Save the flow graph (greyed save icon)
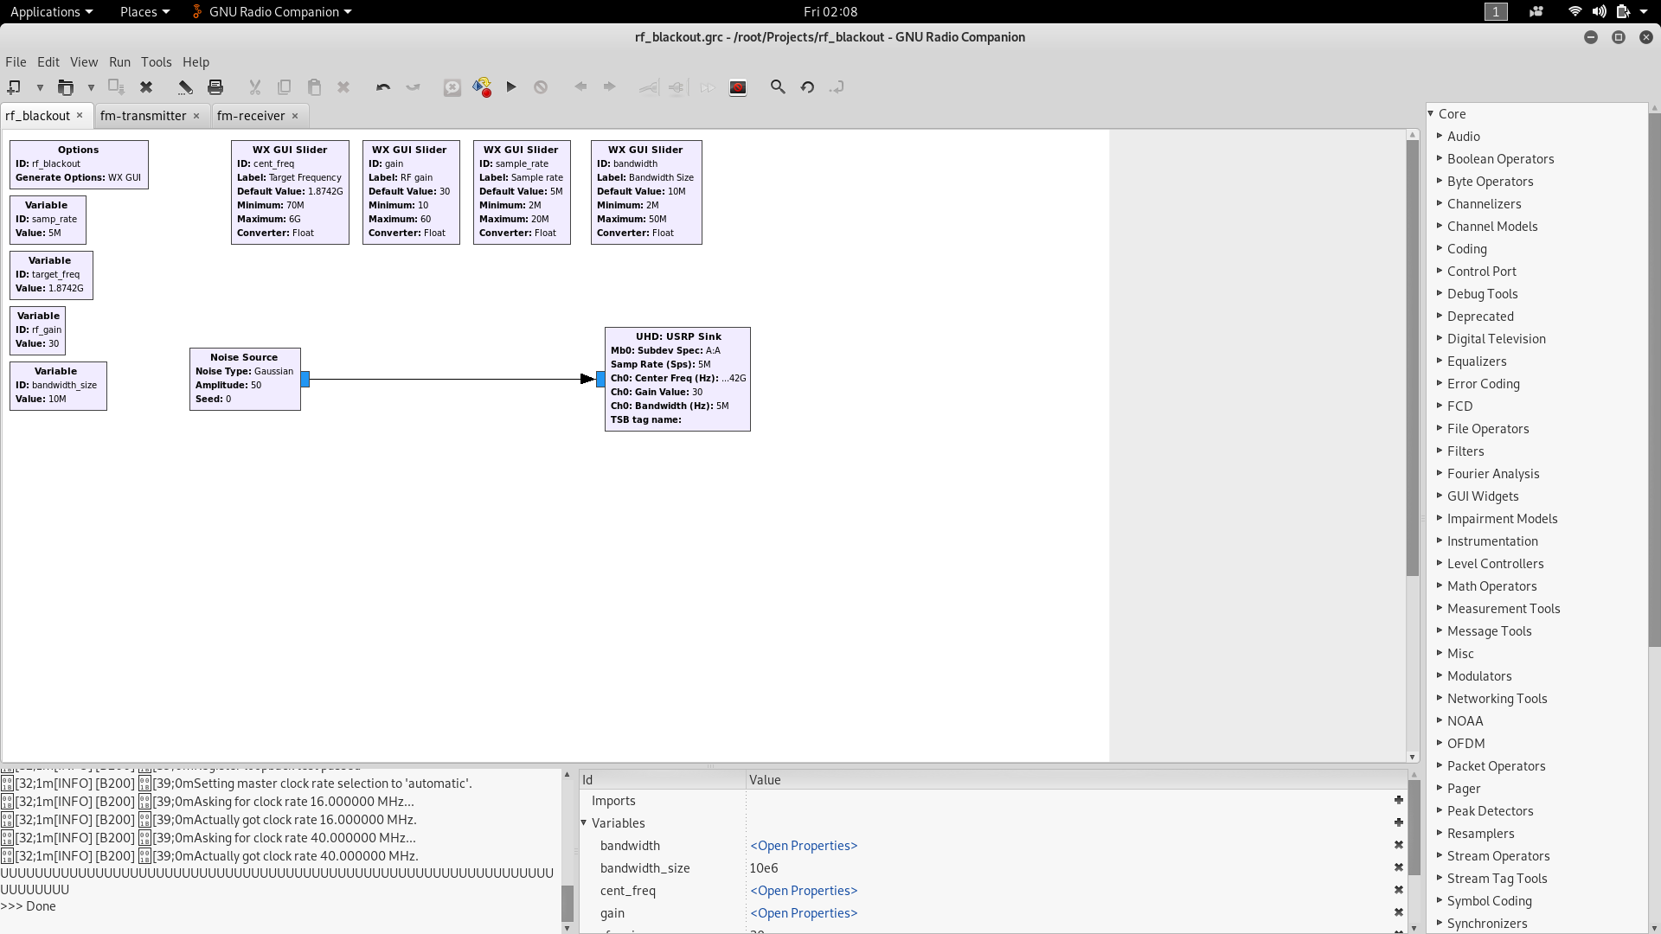This screenshot has width=1661, height=934. pyautogui.click(x=116, y=87)
